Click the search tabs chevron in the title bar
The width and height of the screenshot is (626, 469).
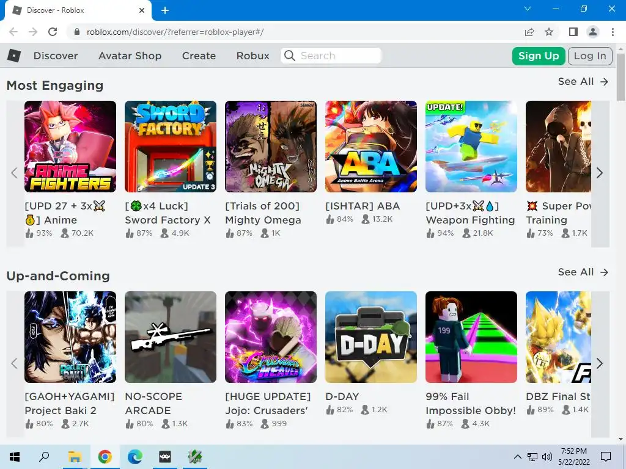pyautogui.click(x=528, y=9)
